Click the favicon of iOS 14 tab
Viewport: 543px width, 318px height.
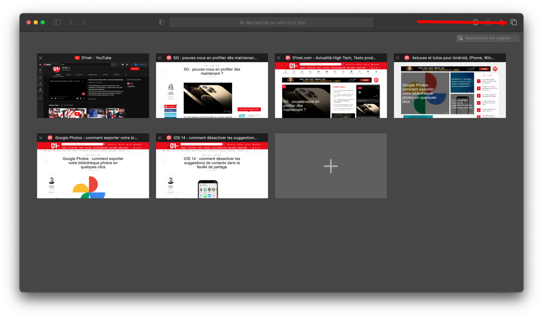click(169, 138)
